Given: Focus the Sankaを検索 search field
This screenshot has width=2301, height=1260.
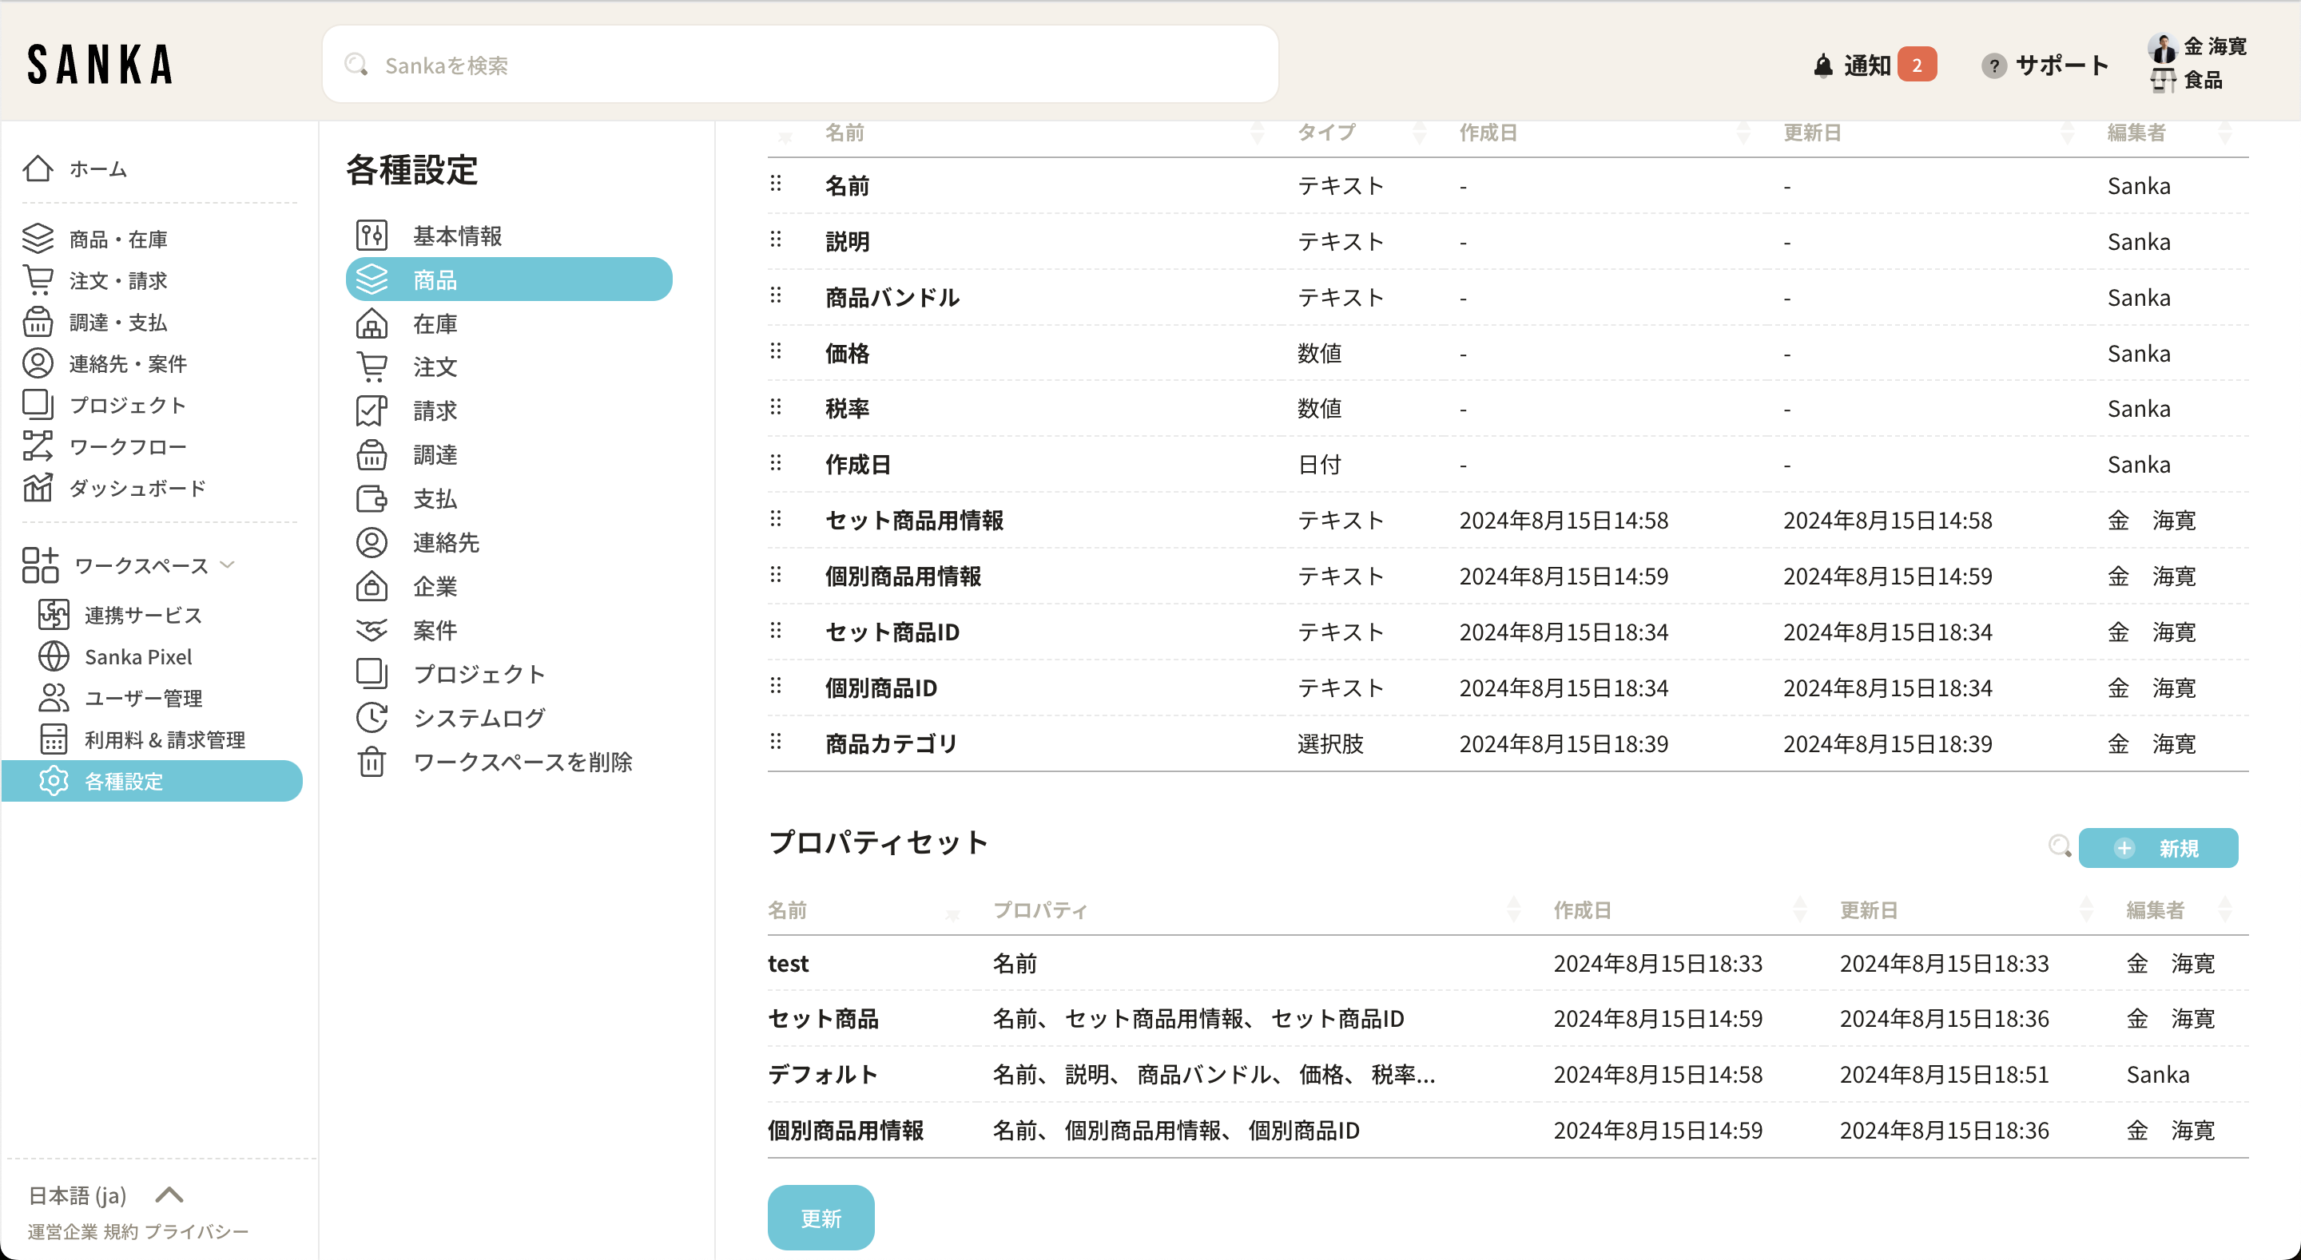Looking at the screenshot, I should 800,65.
